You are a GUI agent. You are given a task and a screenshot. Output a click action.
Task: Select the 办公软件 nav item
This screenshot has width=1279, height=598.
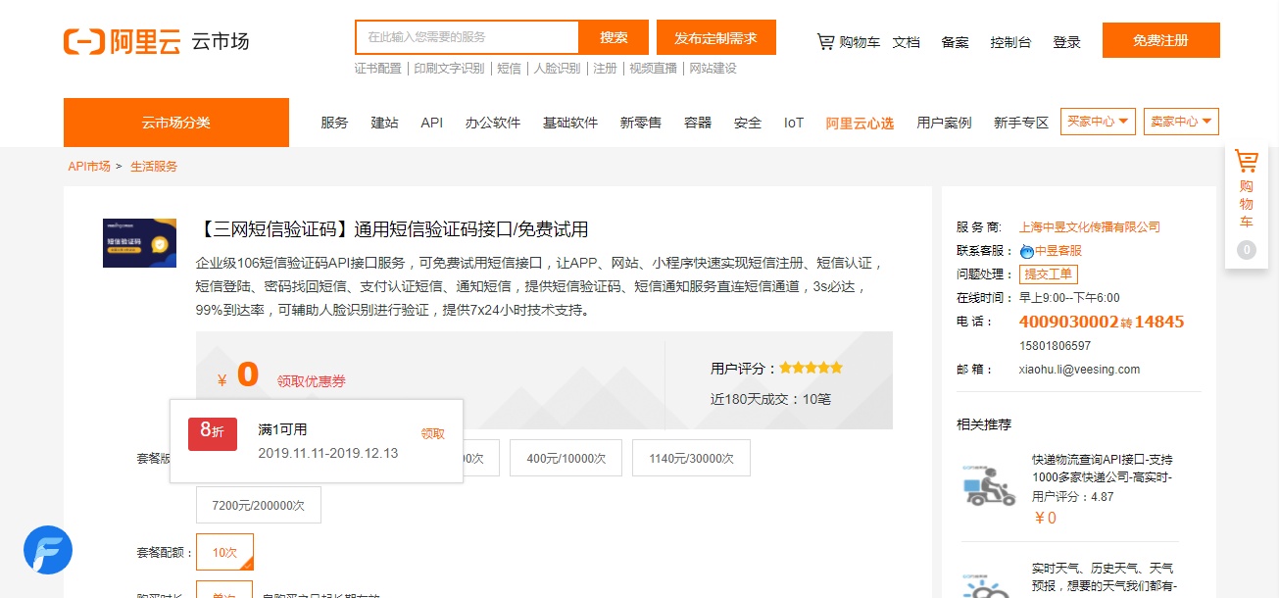(493, 123)
